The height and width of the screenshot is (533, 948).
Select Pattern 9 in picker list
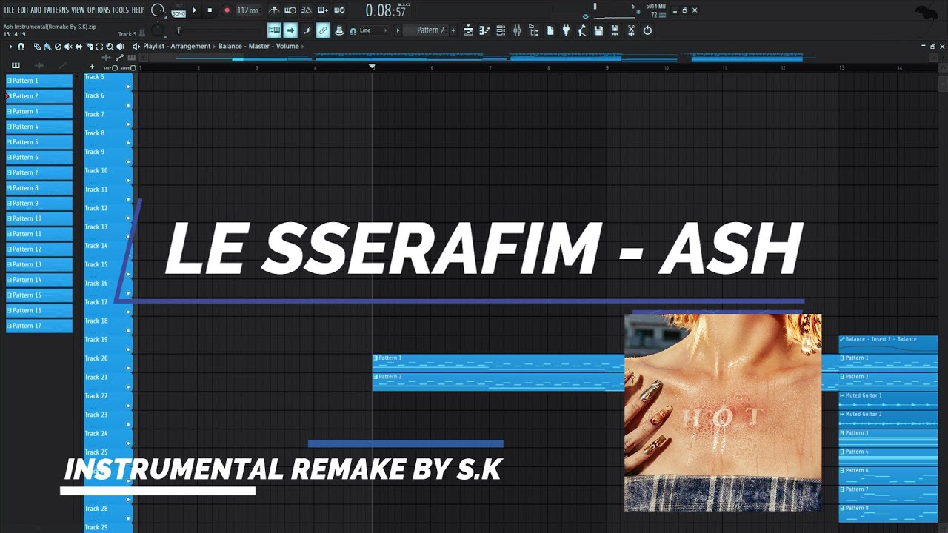point(39,204)
